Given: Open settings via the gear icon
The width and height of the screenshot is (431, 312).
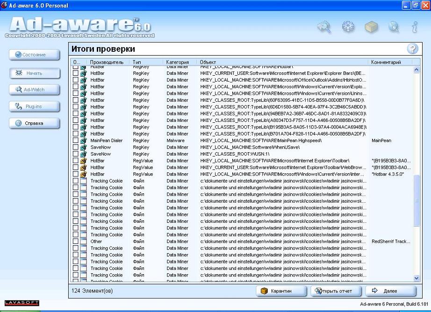Looking at the screenshot, I should point(348,27).
